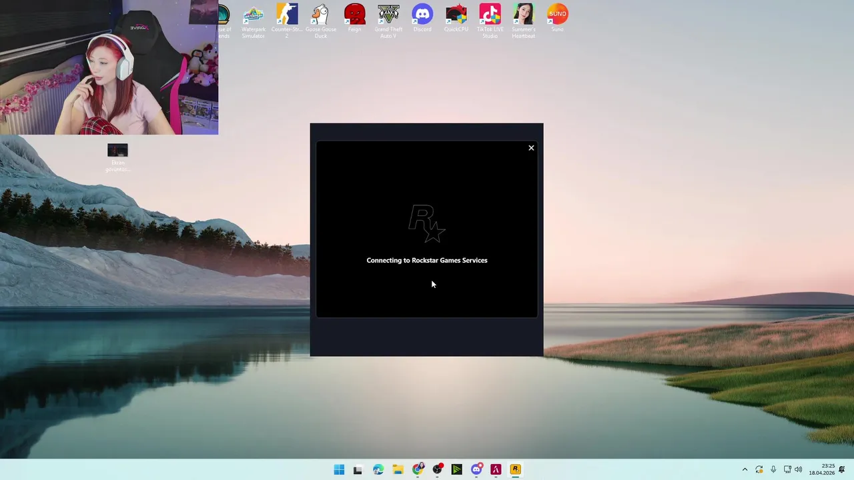Select Goose Goose Duck desktop icon
Viewport: 854px width, 480px height.
click(x=321, y=21)
